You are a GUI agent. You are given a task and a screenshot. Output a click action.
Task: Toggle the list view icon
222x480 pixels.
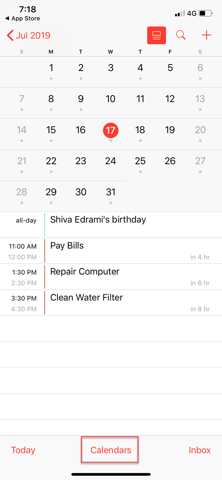[156, 35]
